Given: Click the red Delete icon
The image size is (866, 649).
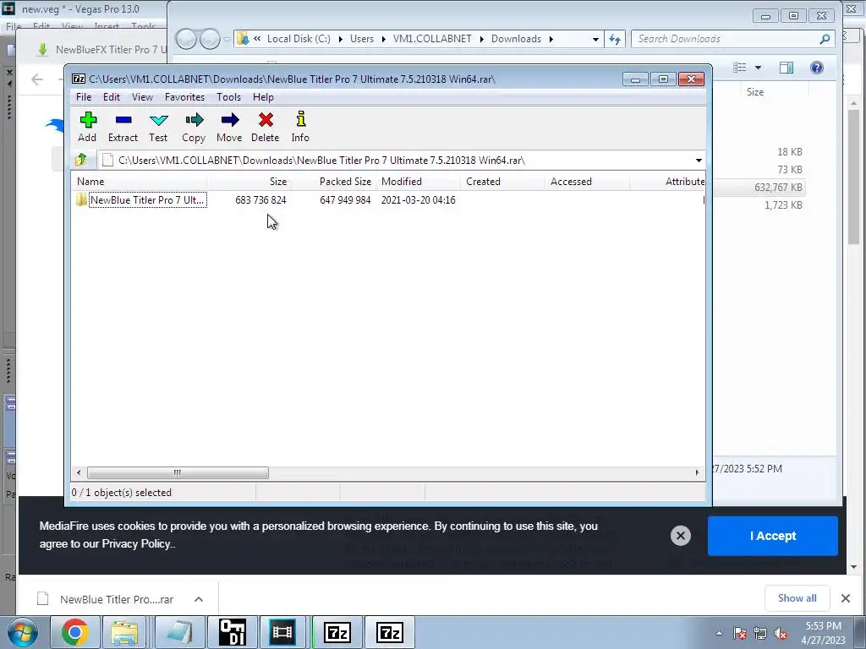Looking at the screenshot, I should click(265, 127).
